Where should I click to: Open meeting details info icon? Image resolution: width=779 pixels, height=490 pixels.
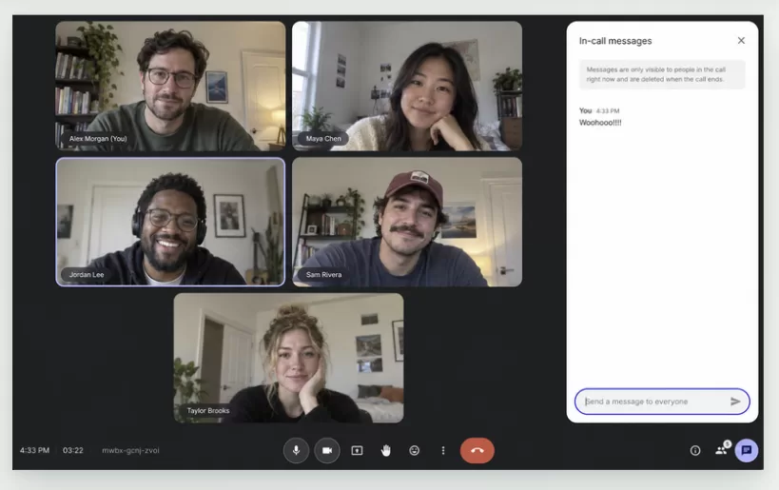695,450
